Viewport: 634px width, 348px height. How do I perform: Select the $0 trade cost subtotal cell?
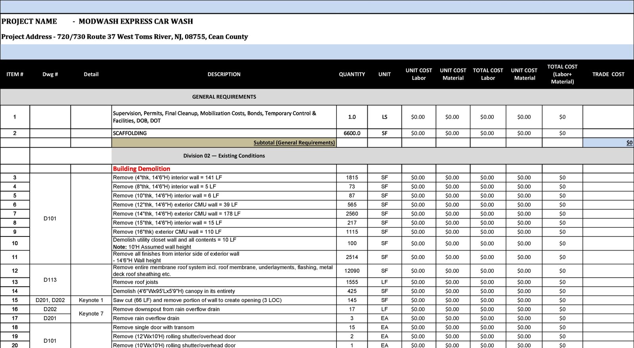tap(608, 143)
